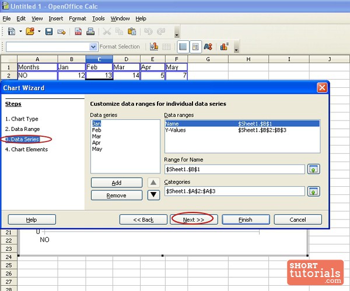
Task: Click the Finish button
Action: (x=246, y=220)
